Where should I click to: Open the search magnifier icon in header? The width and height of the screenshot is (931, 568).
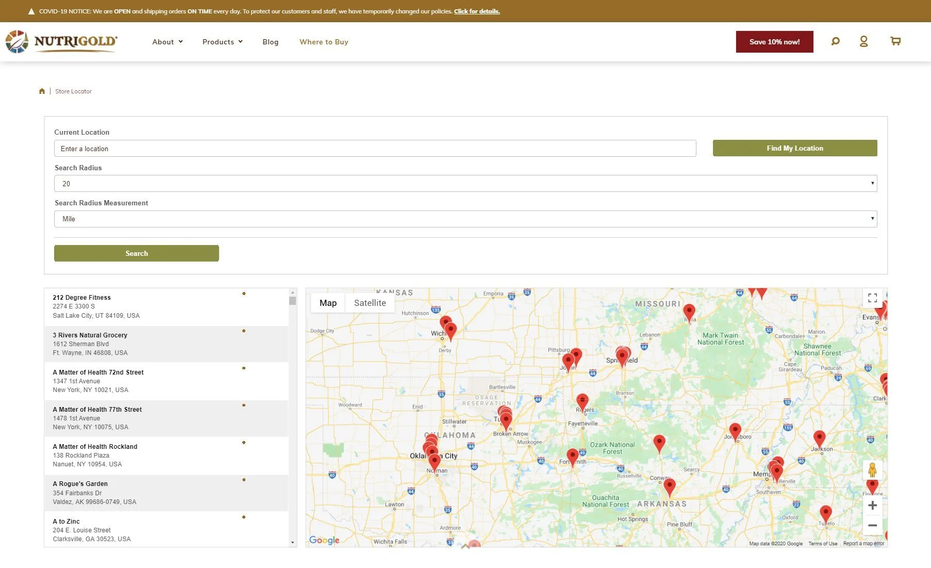click(835, 41)
